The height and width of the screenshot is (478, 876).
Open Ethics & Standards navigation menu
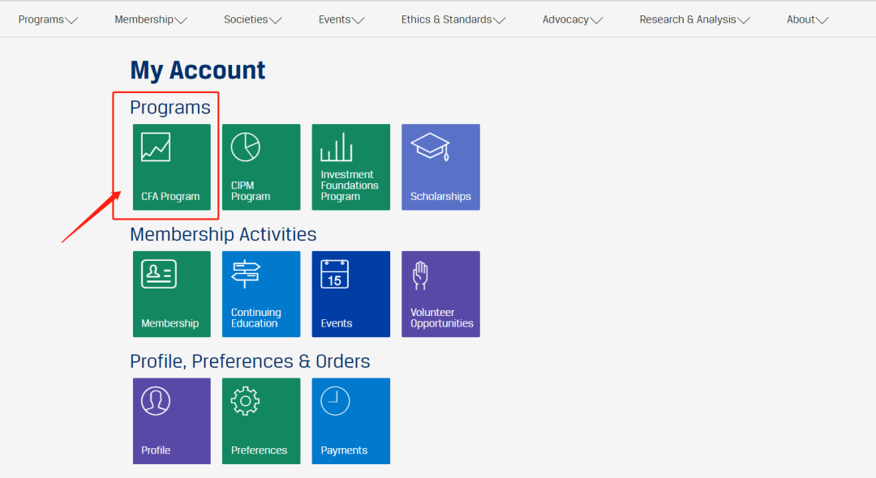pyautogui.click(x=453, y=19)
